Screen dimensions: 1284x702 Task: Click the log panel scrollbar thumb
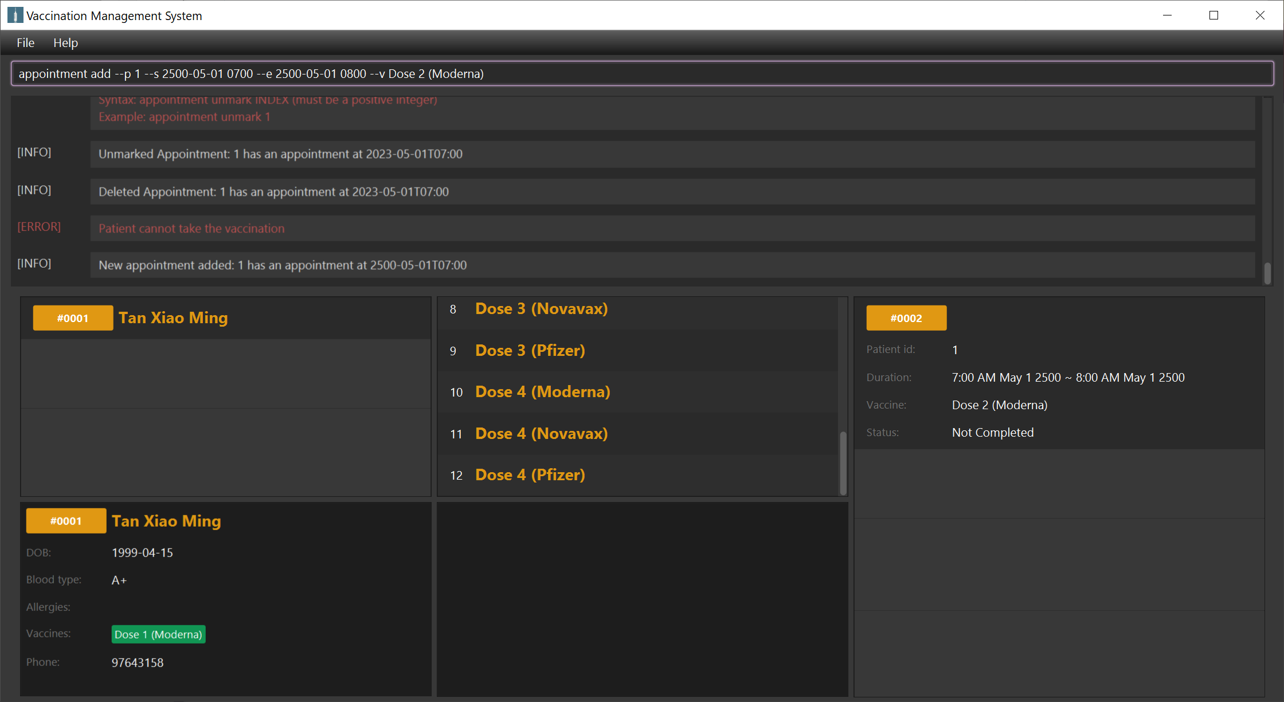coord(1267,273)
